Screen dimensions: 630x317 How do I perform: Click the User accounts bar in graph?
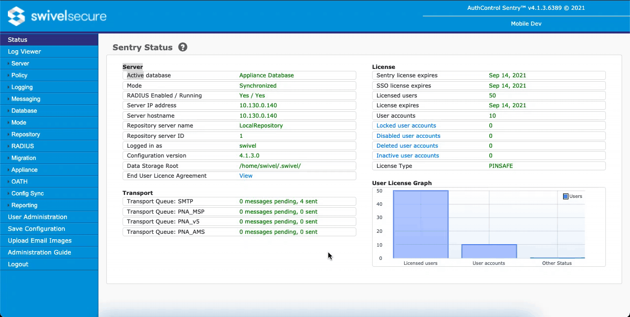[489, 251]
